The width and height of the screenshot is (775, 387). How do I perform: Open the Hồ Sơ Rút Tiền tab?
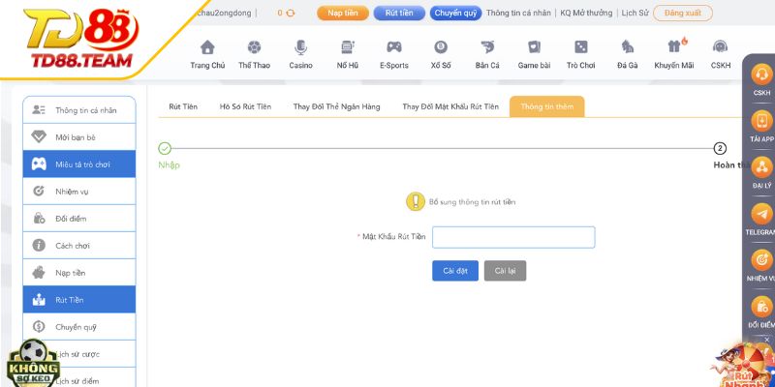(245, 106)
